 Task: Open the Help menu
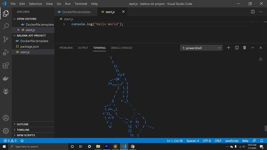(x=94, y=4)
